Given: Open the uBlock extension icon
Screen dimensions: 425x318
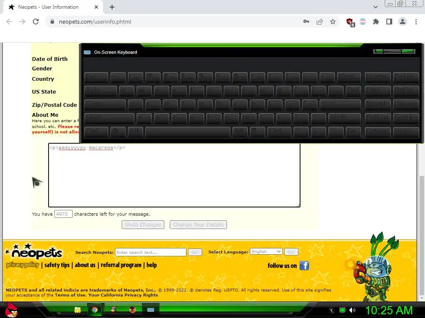Looking at the screenshot, I should coord(350,22).
